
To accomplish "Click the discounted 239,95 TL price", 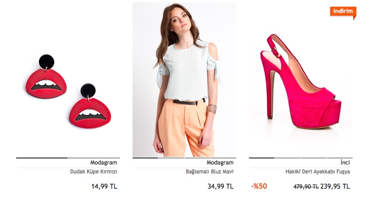I will point(335,186).
